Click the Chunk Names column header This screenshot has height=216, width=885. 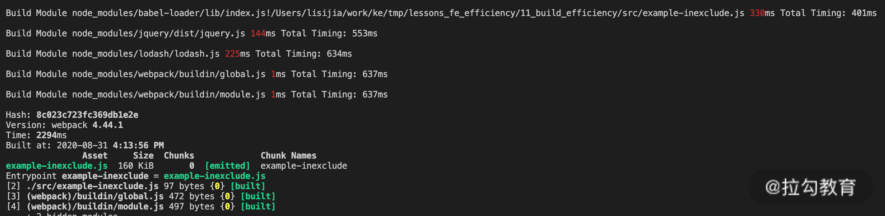click(x=288, y=156)
